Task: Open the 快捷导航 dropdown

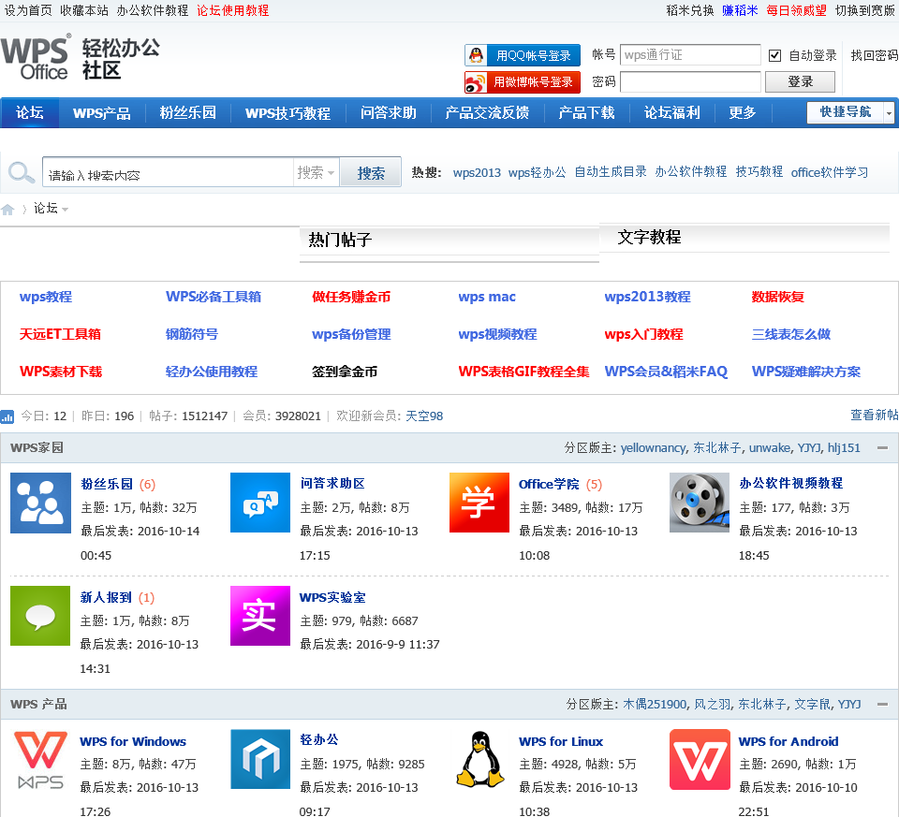Action: click(x=850, y=112)
